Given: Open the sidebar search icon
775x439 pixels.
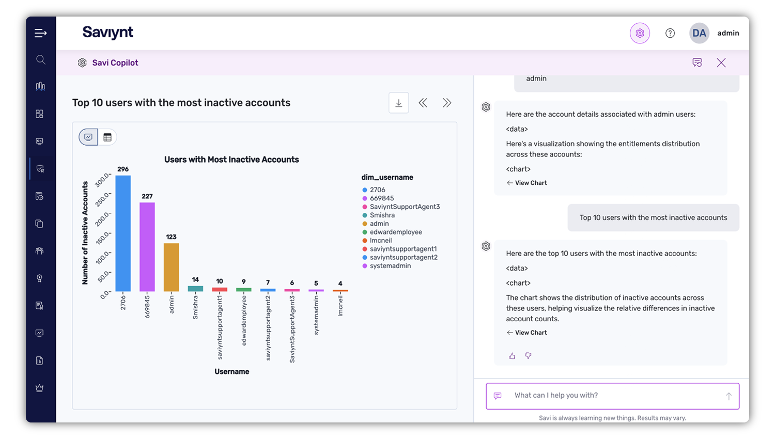Looking at the screenshot, I should 40,60.
